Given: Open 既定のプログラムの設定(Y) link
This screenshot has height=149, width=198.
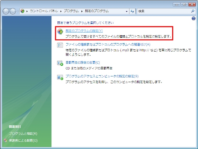Looking at the screenshot, I should (x=84, y=31).
